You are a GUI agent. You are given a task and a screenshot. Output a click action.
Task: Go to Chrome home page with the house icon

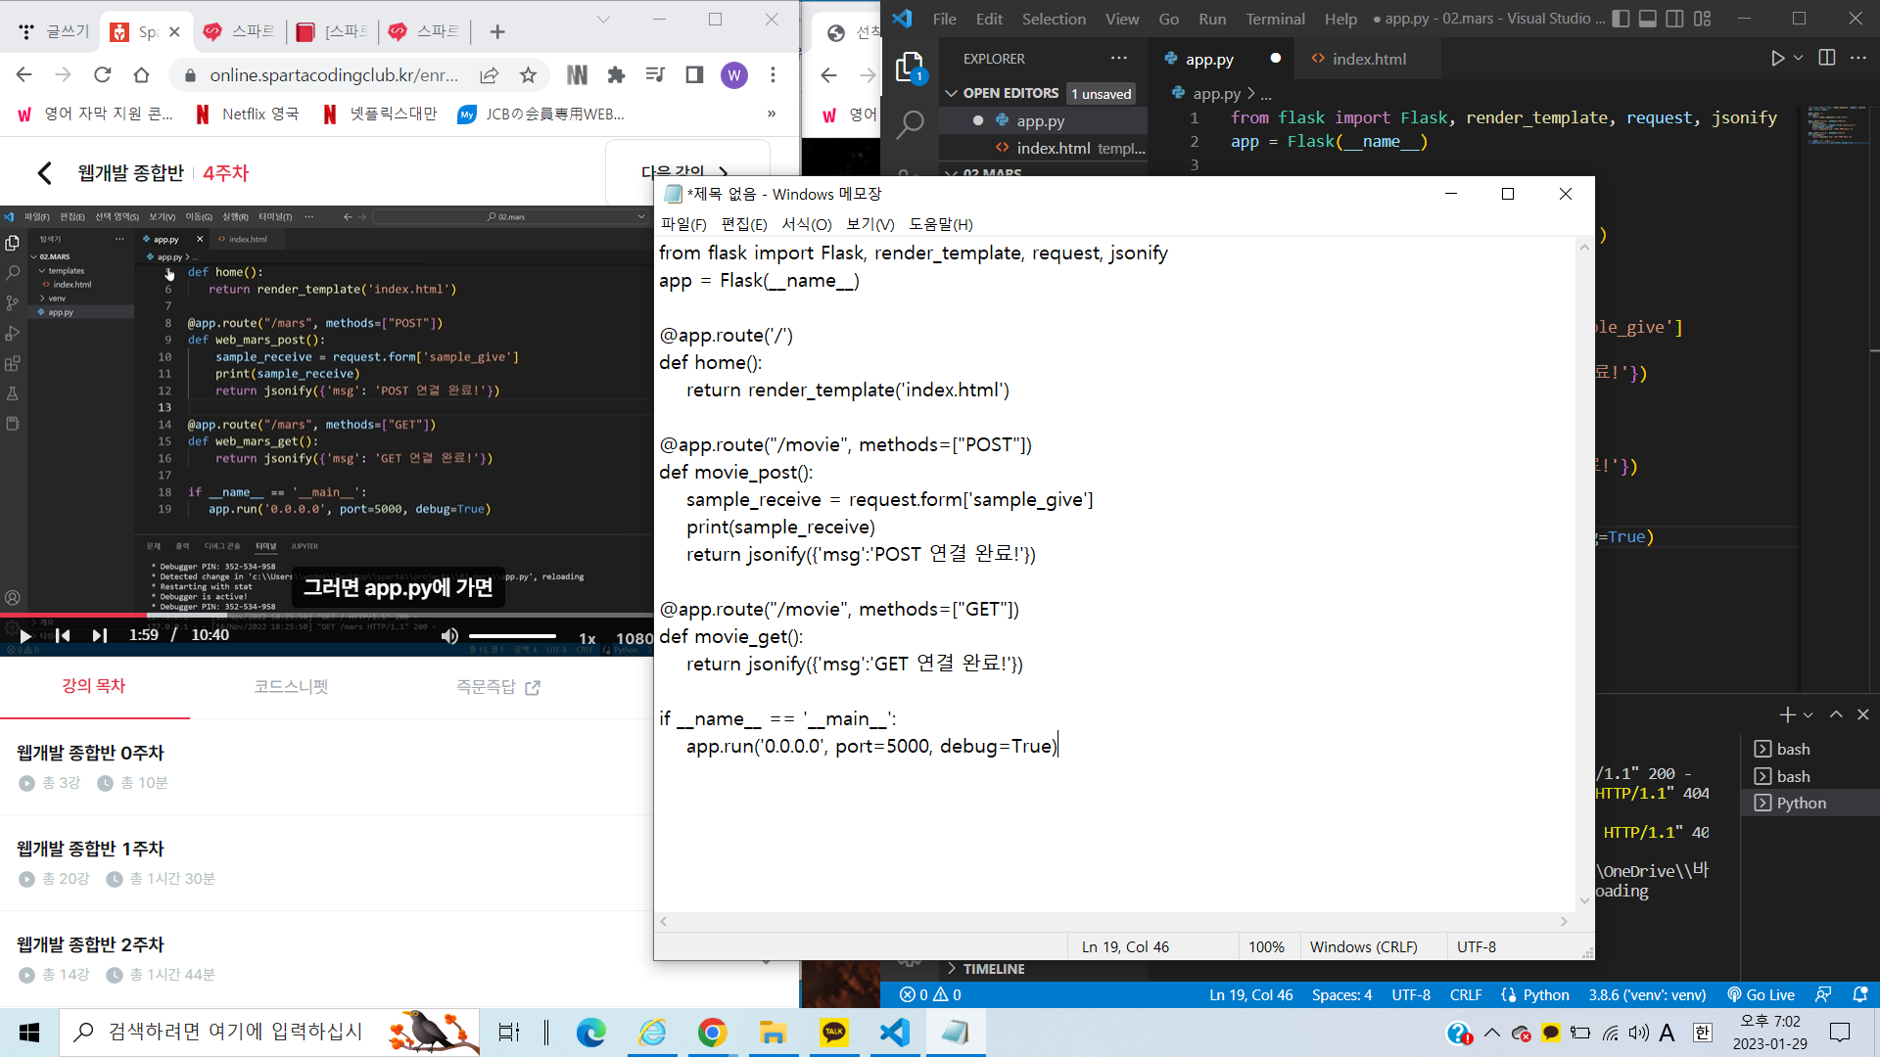[142, 75]
